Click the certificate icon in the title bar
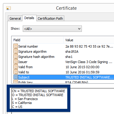This screenshot has width=114, height=114. (8, 8)
